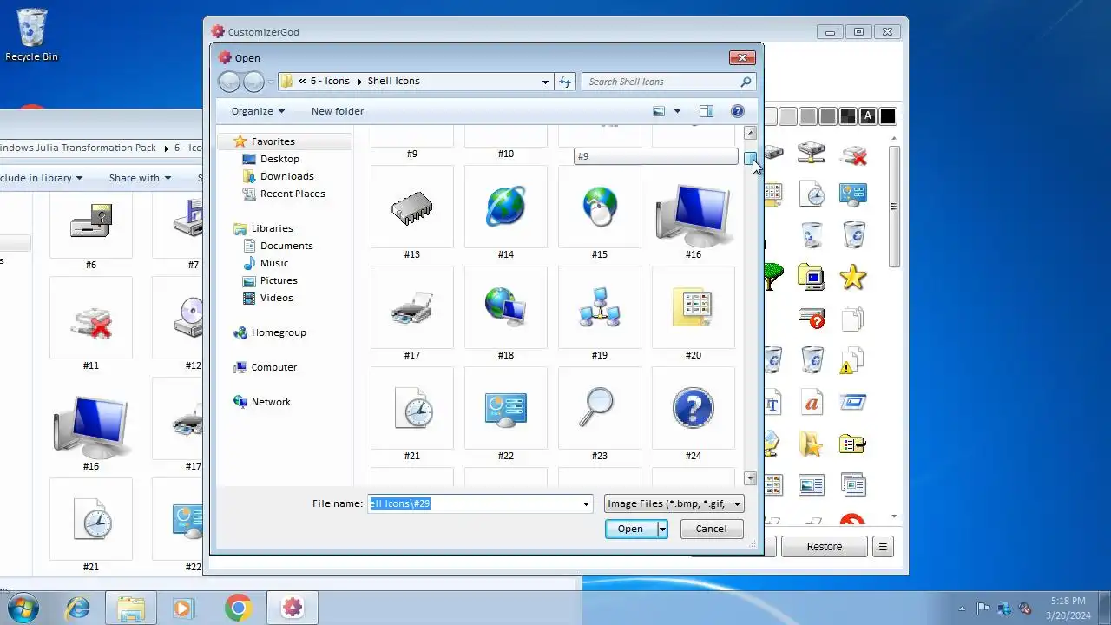Screen dimensions: 1111x625
Task: Open Recent Places in the navigation pane
Action: (x=293, y=194)
